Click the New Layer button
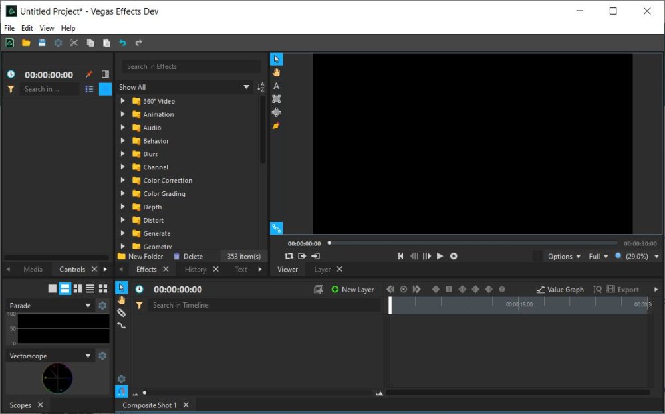The height and width of the screenshot is (414, 665). point(352,290)
